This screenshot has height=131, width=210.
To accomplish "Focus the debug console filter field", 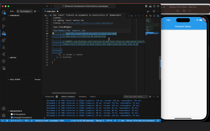I will [x=135, y=97].
